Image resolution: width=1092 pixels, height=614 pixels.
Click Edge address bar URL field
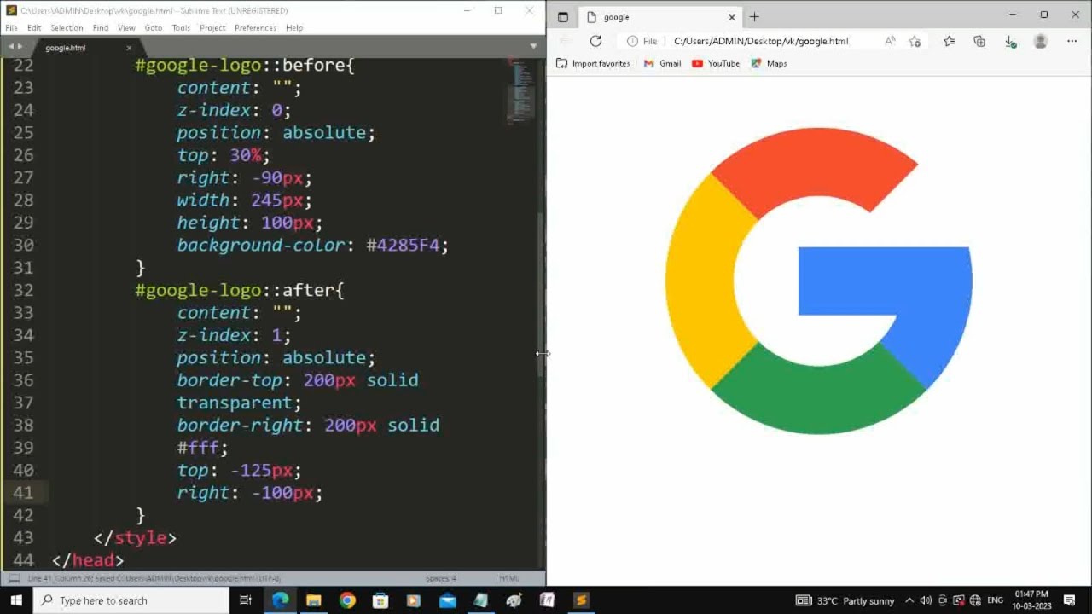[761, 41]
